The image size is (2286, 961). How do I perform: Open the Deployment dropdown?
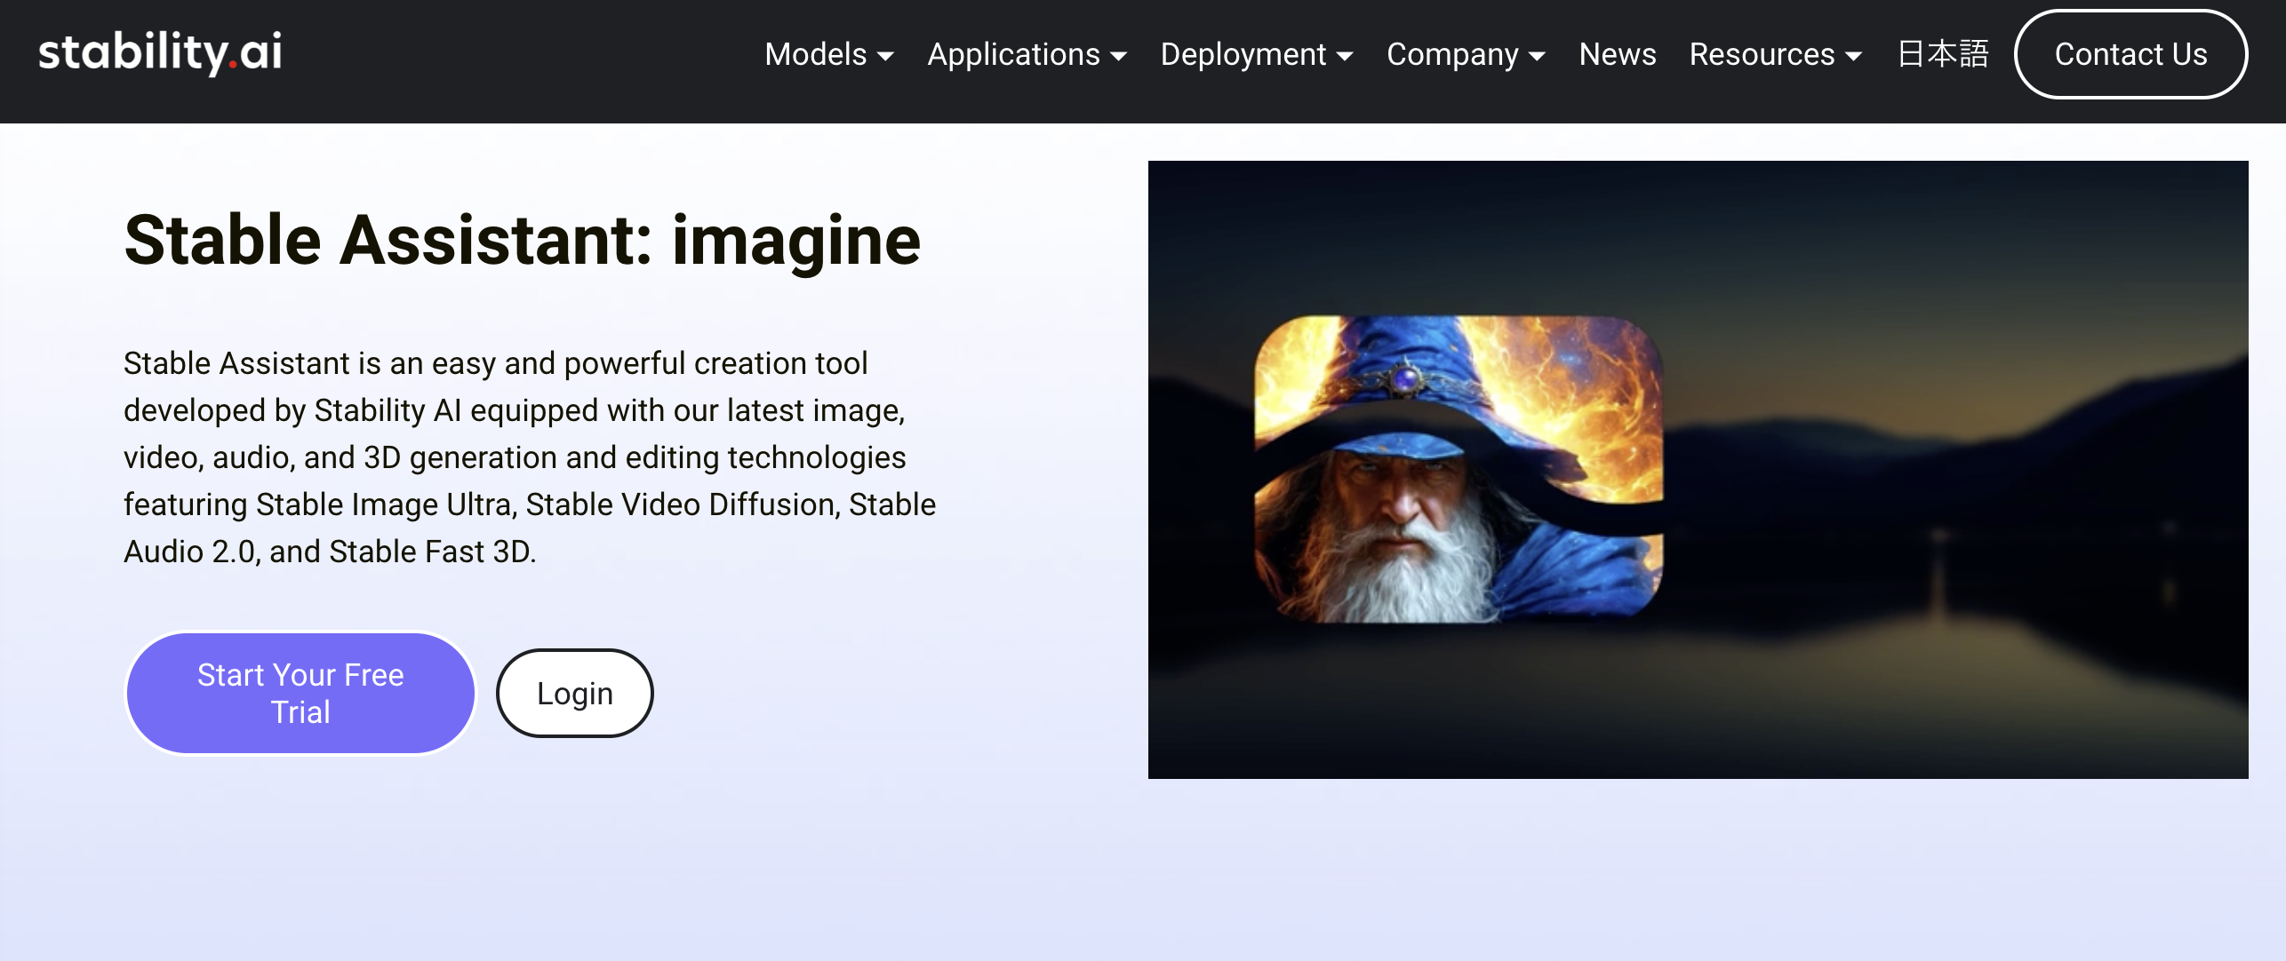pyautogui.click(x=1257, y=54)
